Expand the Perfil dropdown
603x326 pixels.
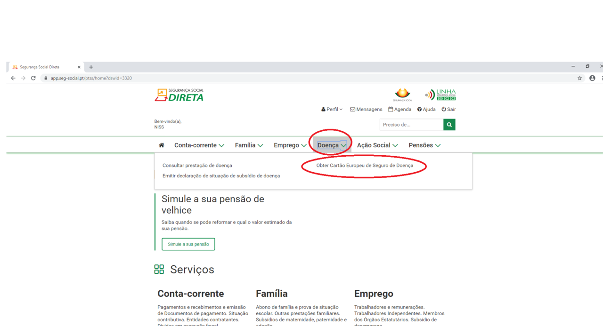332,109
